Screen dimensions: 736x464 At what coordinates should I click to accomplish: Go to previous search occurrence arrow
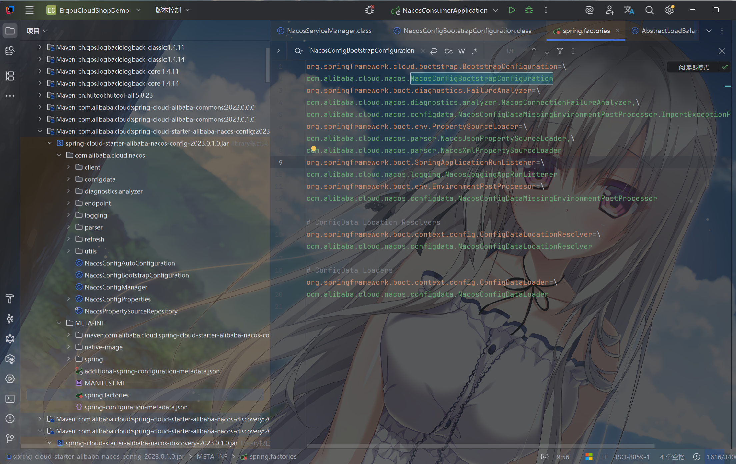[534, 51]
